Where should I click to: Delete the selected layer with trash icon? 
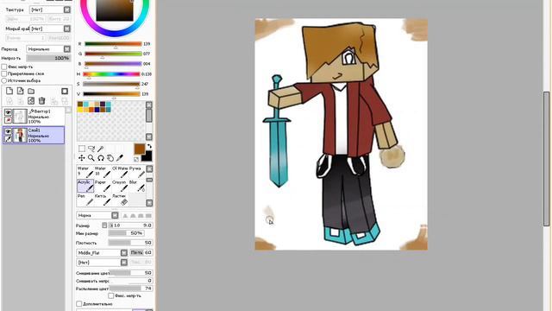[42, 101]
